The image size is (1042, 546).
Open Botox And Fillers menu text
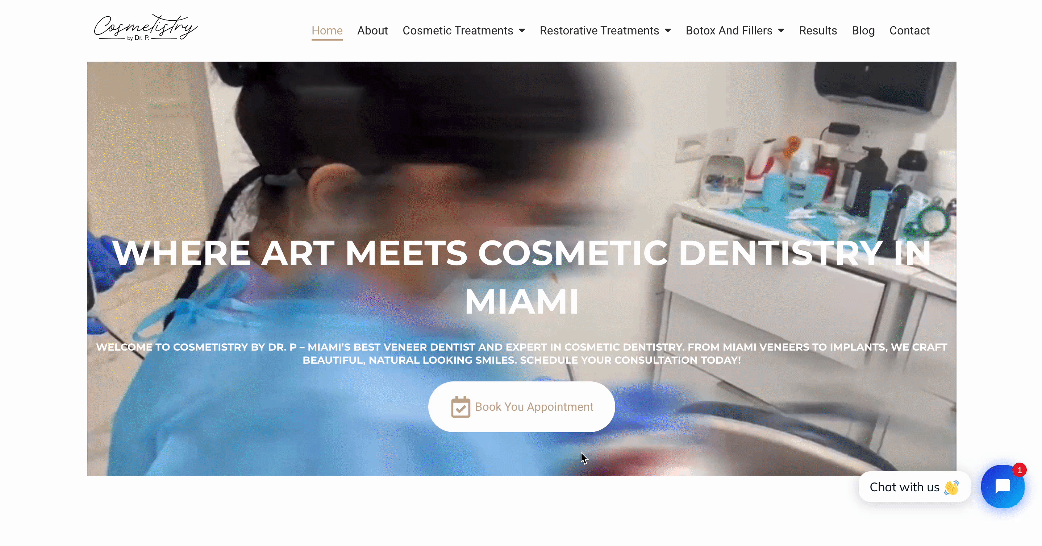pos(729,30)
